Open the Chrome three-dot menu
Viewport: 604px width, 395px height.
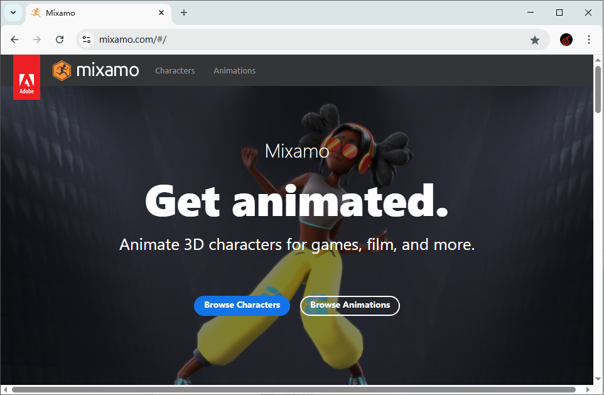588,40
